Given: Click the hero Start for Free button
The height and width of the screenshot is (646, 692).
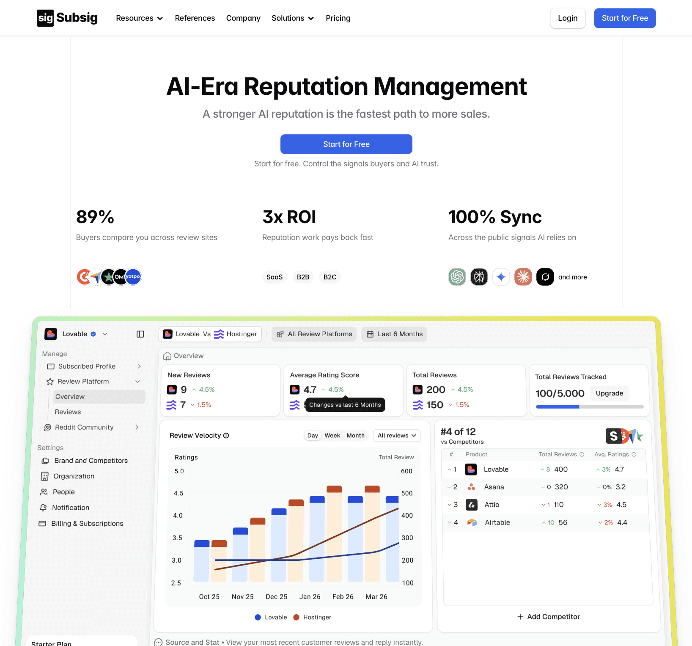Looking at the screenshot, I should 346,144.
